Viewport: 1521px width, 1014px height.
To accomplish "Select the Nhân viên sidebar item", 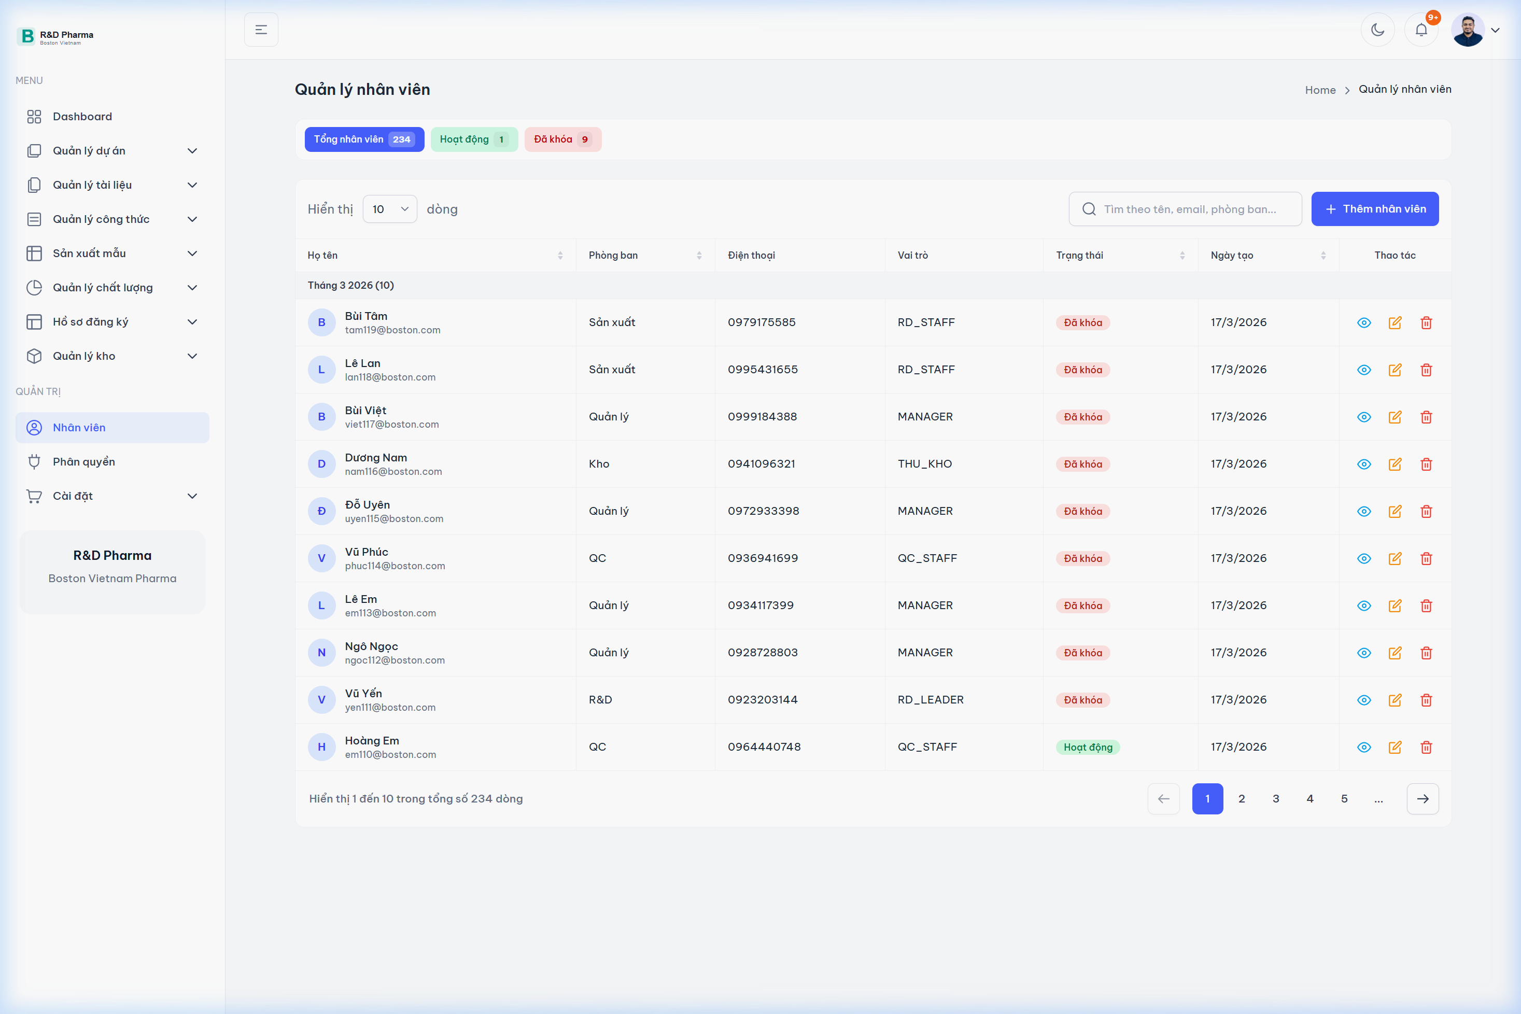I will (79, 428).
